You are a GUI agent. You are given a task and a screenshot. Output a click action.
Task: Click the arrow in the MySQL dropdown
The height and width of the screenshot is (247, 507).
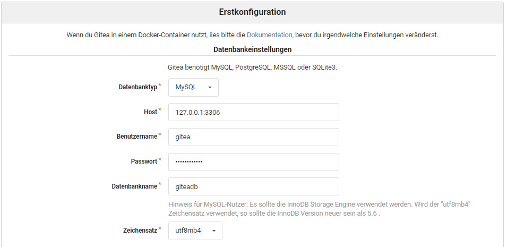click(210, 87)
